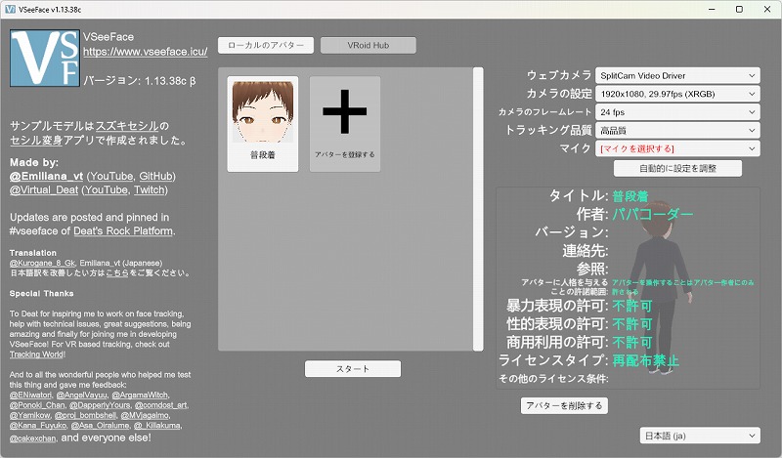Open the こちら translation improvement link
Screen dimensions: 782x458
(x=117, y=273)
